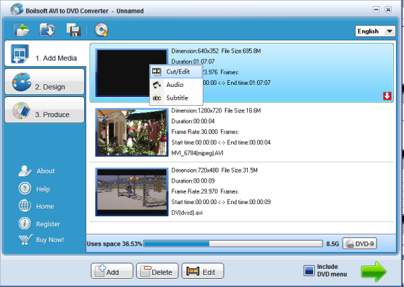The image size is (404, 287).
Task: Open the Home globe link
Action: [x=44, y=207]
